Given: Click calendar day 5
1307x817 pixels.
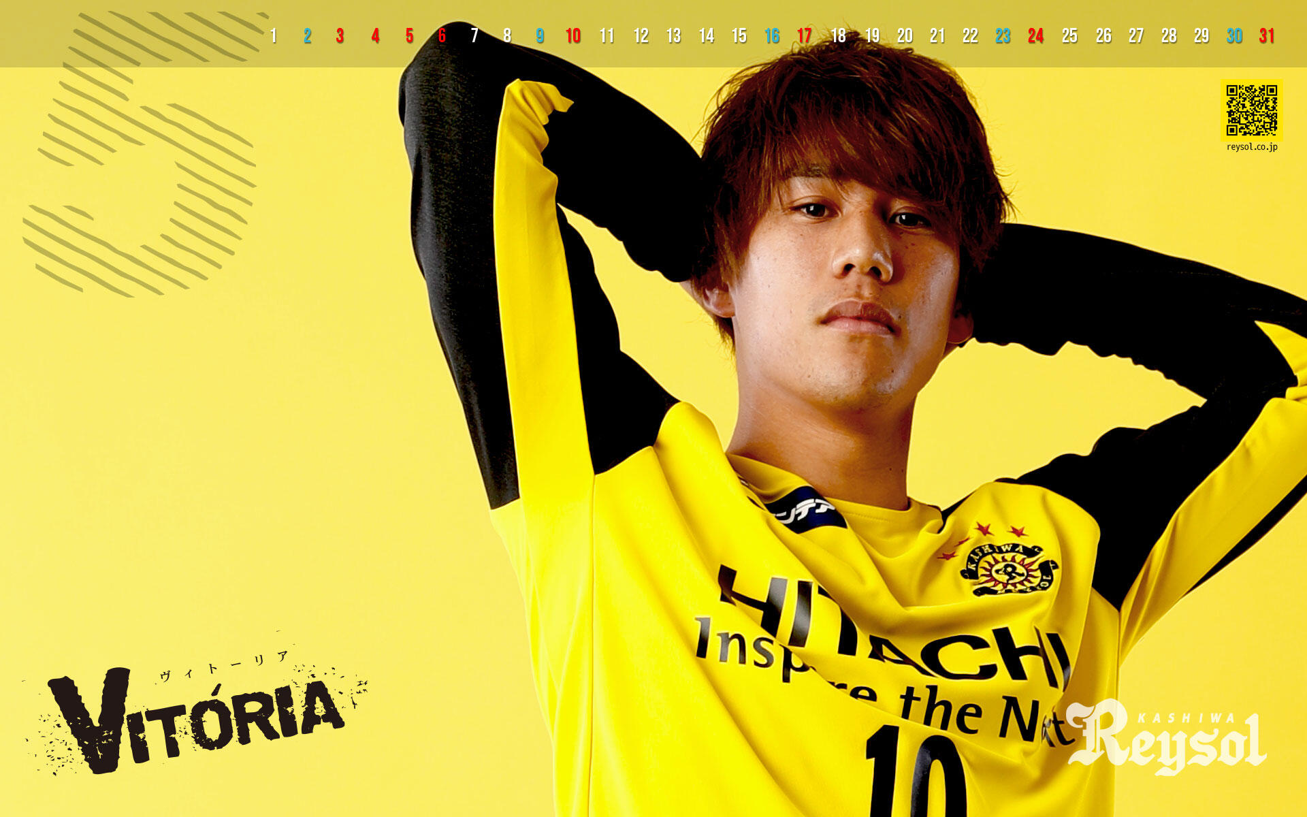Looking at the screenshot, I should (409, 36).
